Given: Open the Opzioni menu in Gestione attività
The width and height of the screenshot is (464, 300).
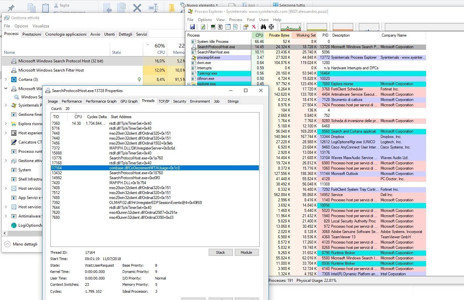Looking at the screenshot, I should point(21,26).
